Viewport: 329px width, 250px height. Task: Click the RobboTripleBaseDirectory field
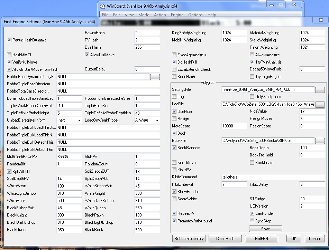[x=108, y=84]
